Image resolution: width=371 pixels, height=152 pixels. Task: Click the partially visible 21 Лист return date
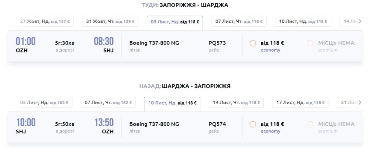[x=348, y=102]
